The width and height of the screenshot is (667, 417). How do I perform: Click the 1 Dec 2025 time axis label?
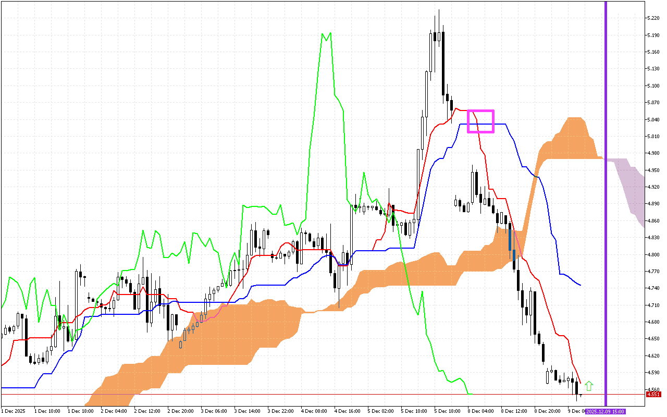(x=14, y=411)
